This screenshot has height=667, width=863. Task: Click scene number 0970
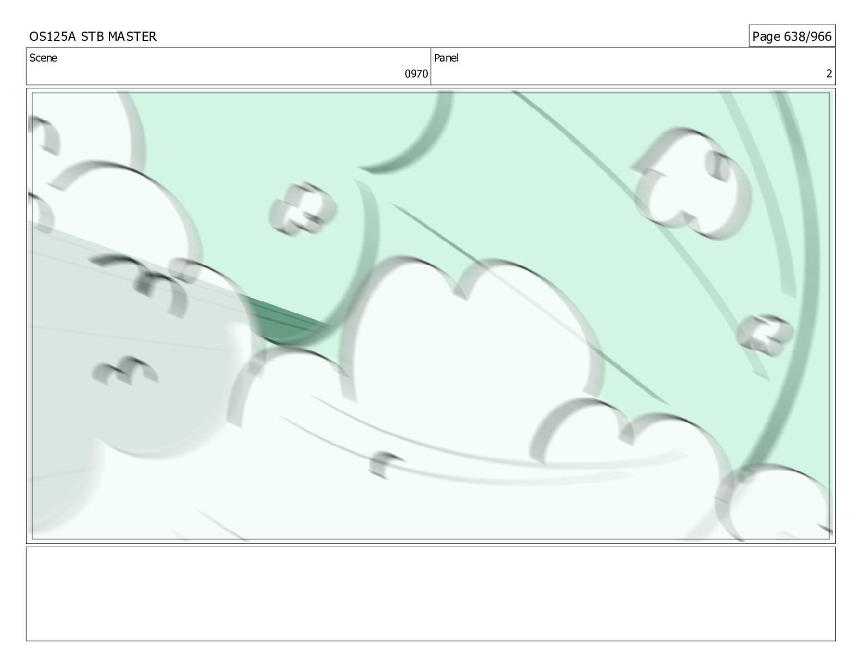click(x=416, y=74)
